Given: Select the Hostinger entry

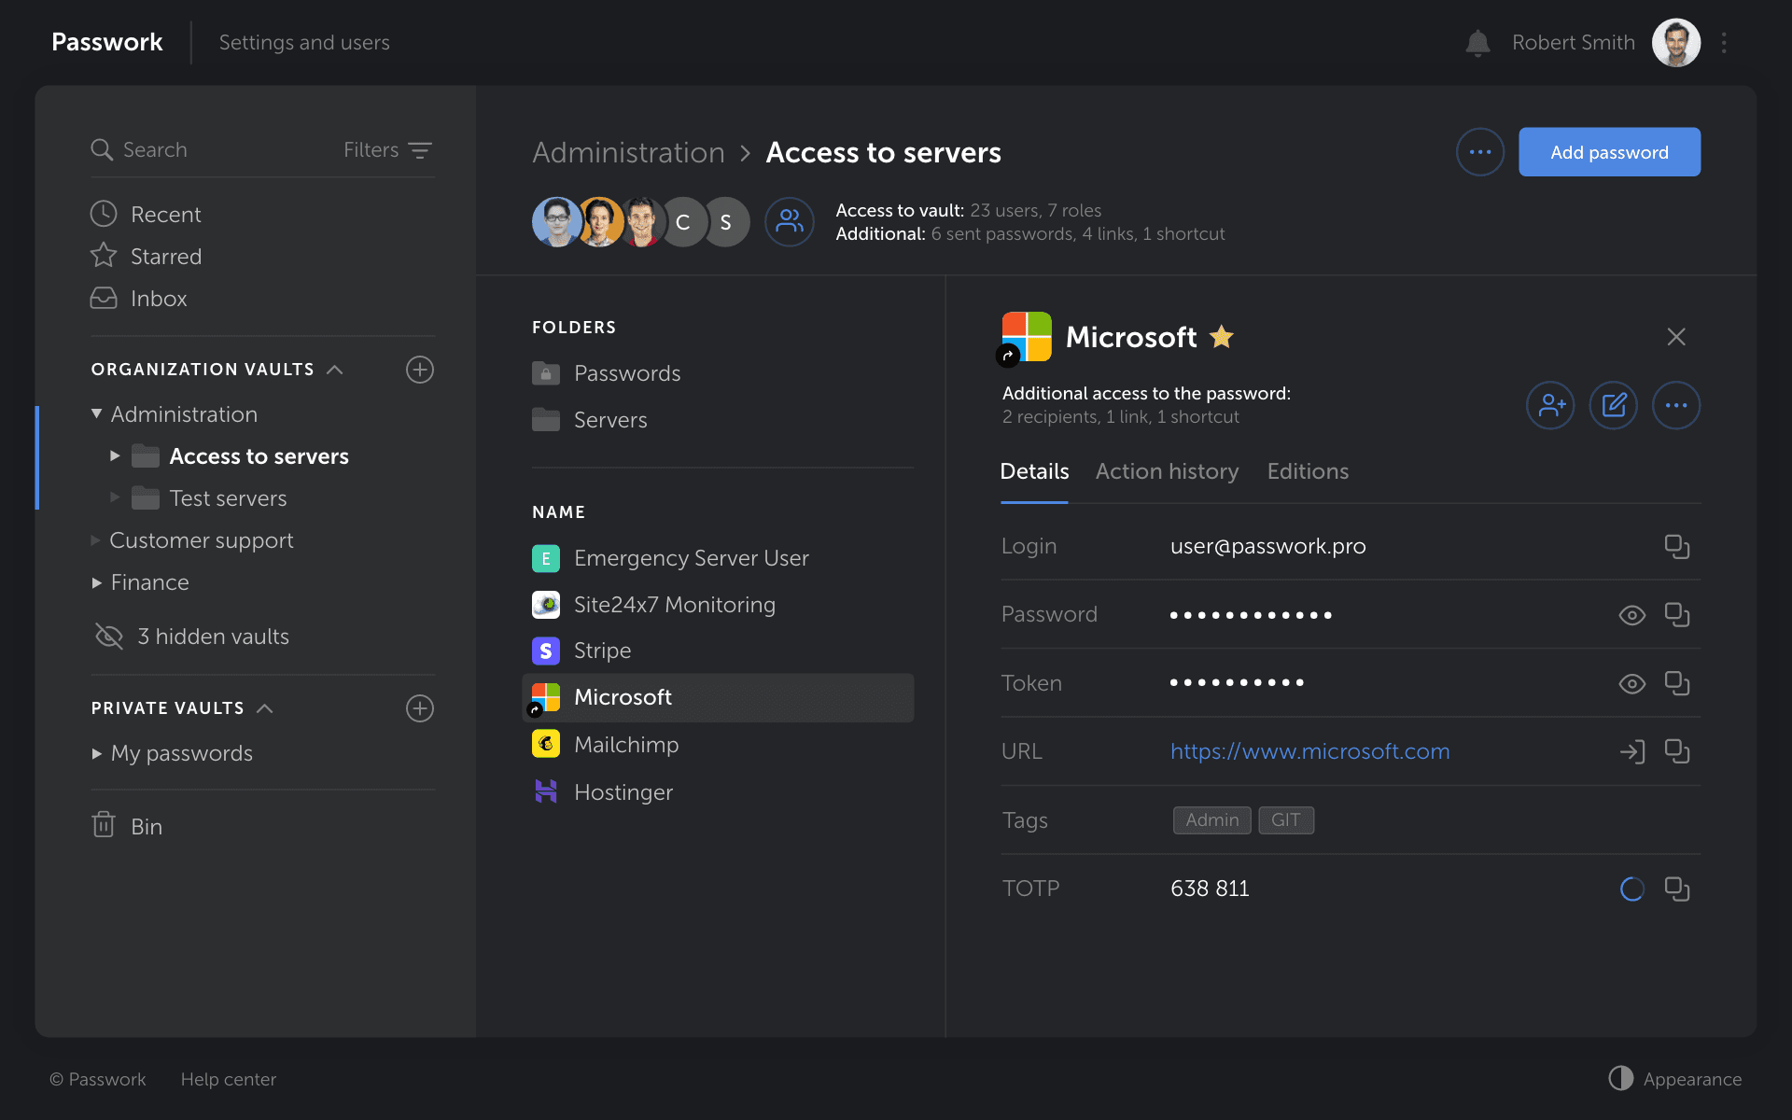Looking at the screenshot, I should pyautogui.click(x=718, y=792).
